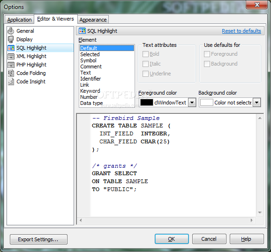Close the Options dialog window
Viewport: 271px width, 252px height.
click(x=257, y=5)
